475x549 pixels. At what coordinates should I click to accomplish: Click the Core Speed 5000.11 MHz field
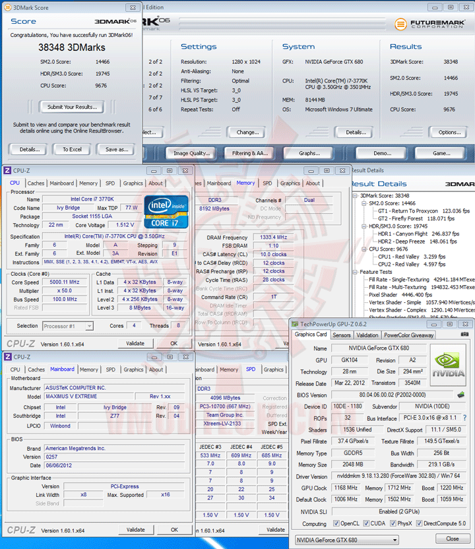click(x=65, y=282)
